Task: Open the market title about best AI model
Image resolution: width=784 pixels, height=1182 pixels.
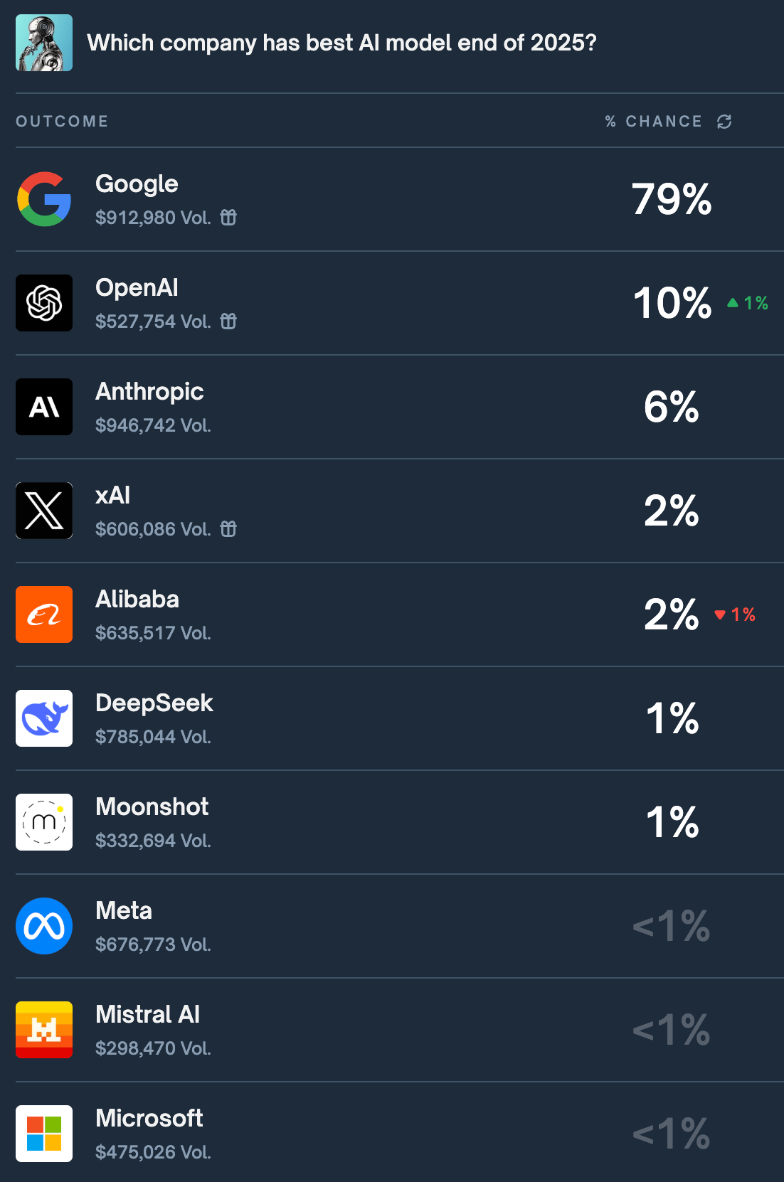Action: [341, 43]
